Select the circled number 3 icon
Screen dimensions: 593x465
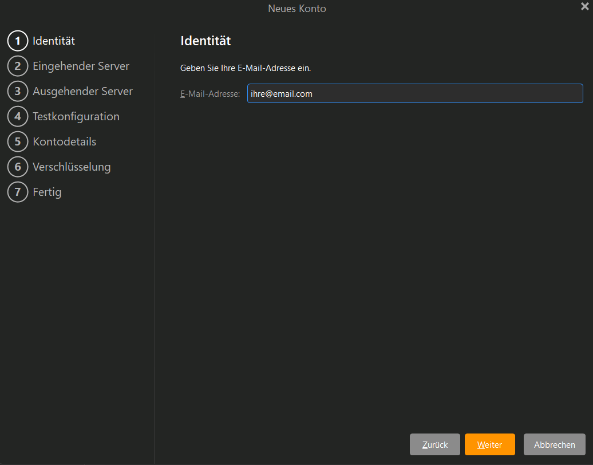(18, 92)
